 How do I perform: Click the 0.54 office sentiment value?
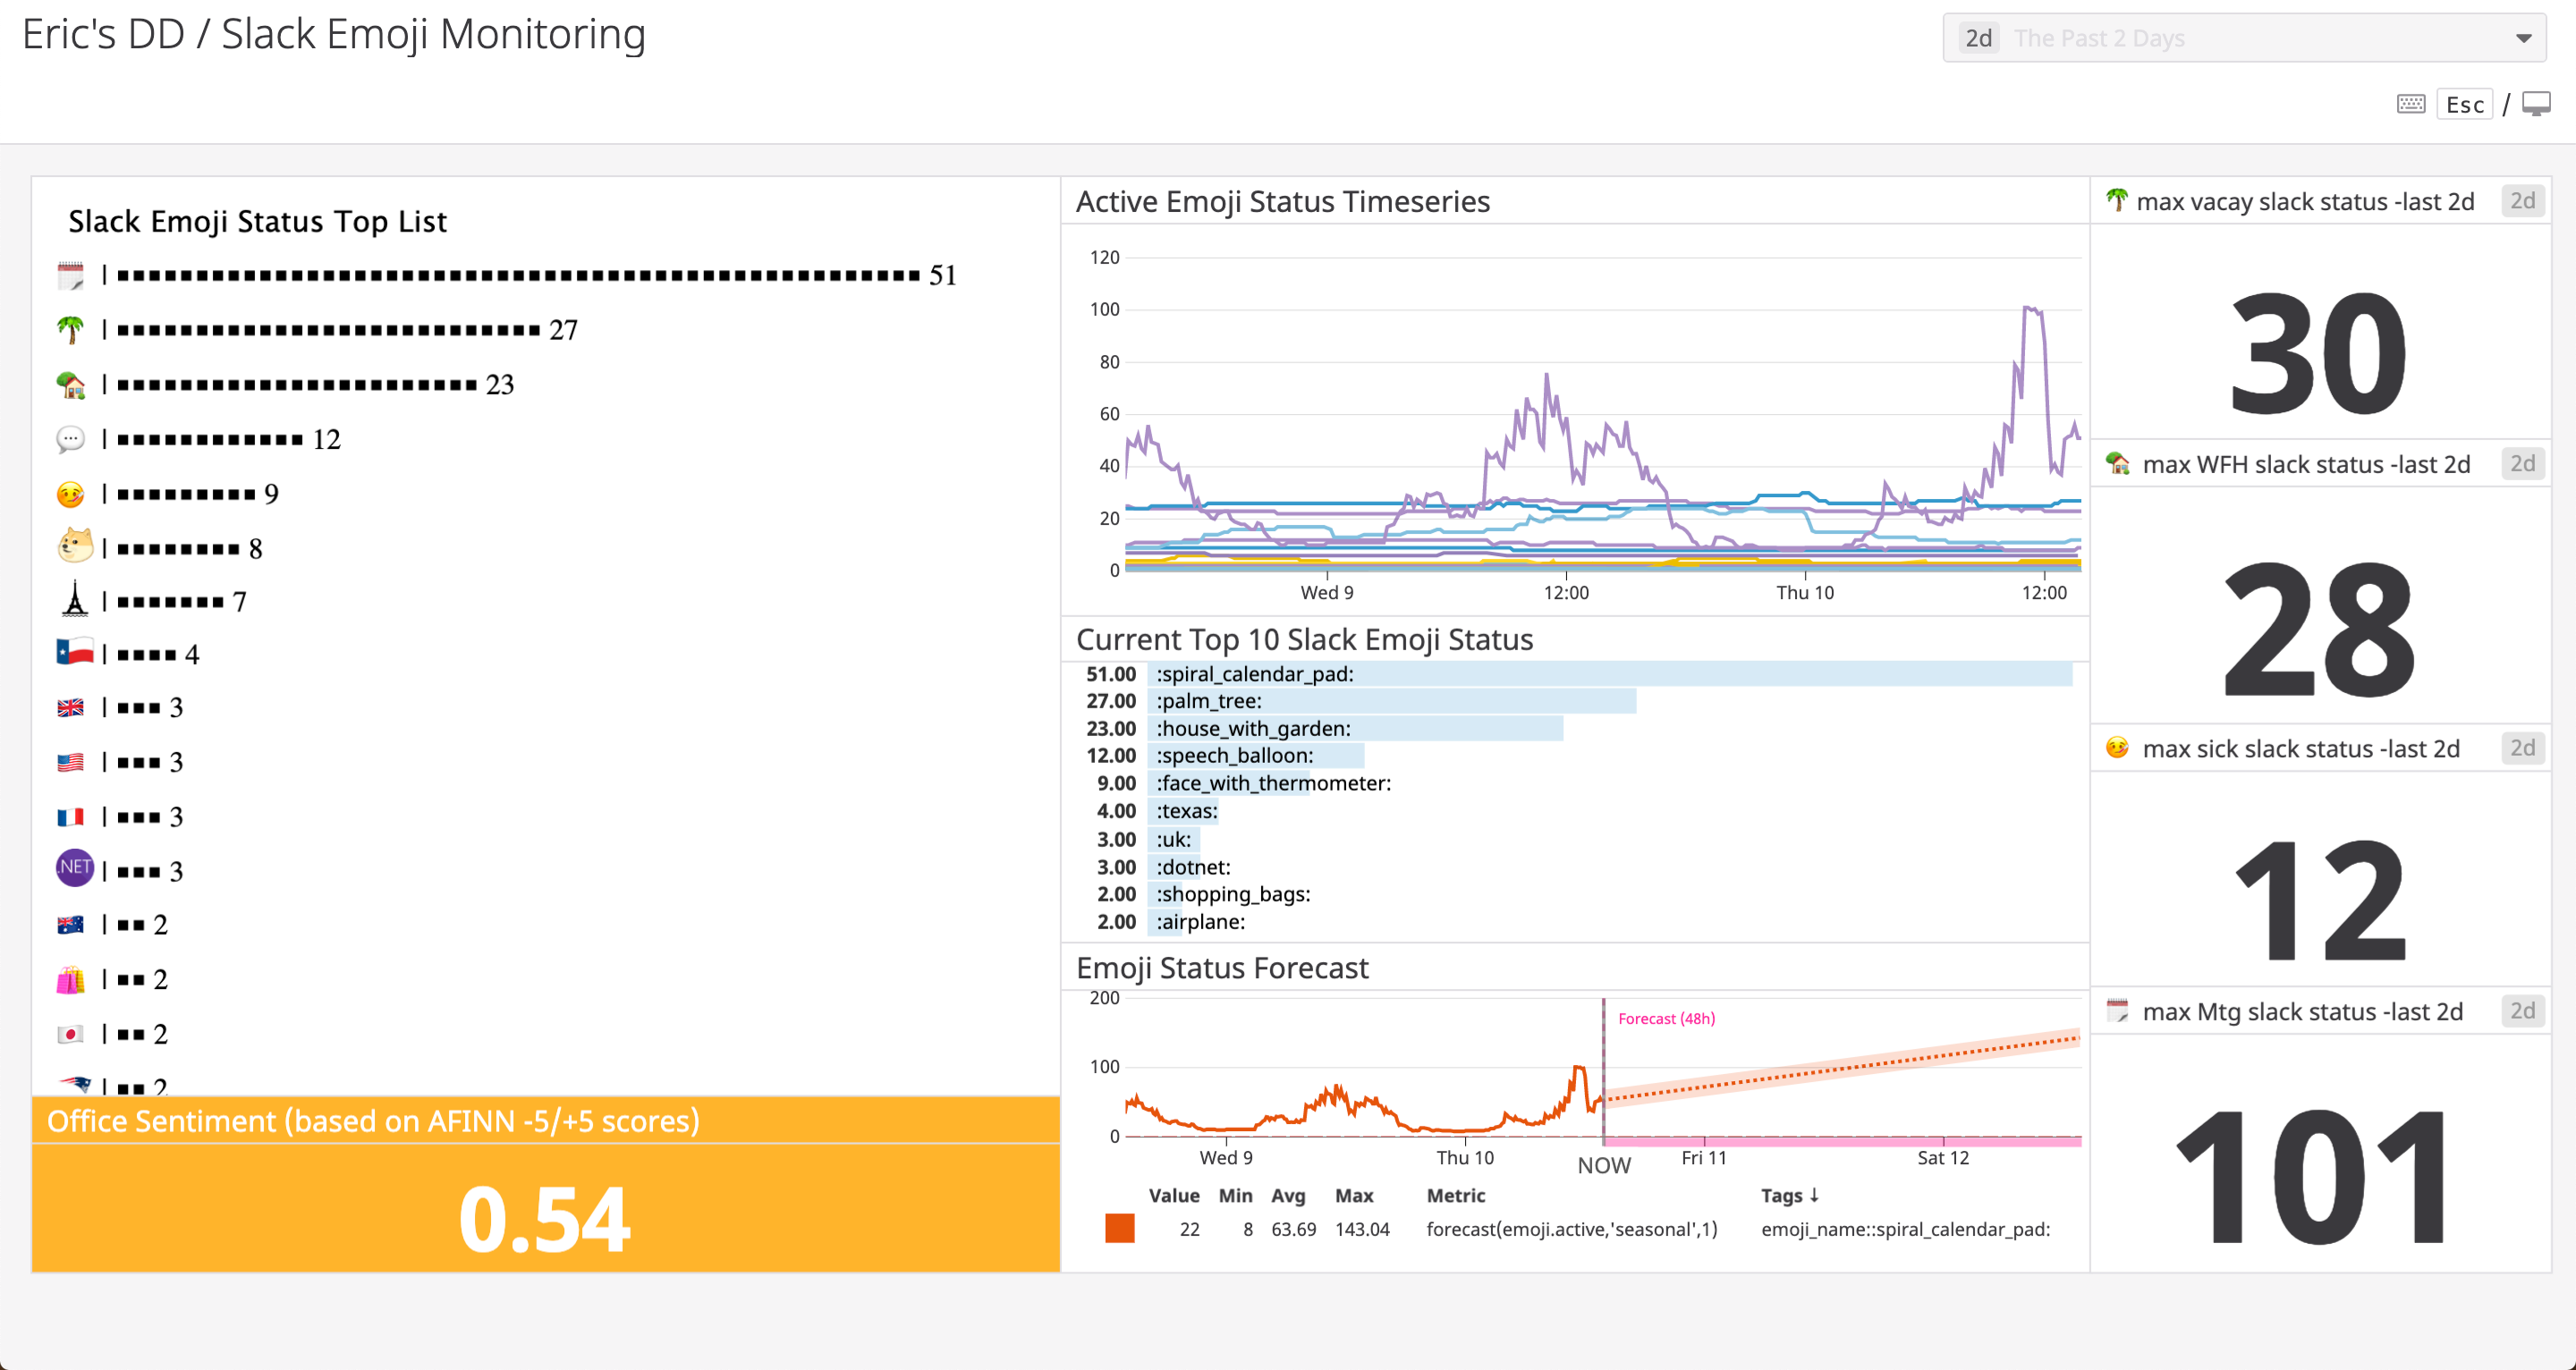545,1218
